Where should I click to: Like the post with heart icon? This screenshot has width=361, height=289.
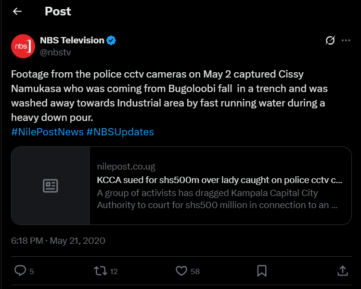181,271
